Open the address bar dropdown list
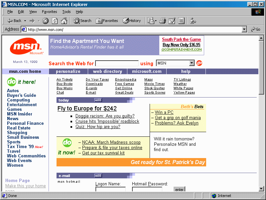Viewport: 266px width, 200px height. tap(244, 29)
